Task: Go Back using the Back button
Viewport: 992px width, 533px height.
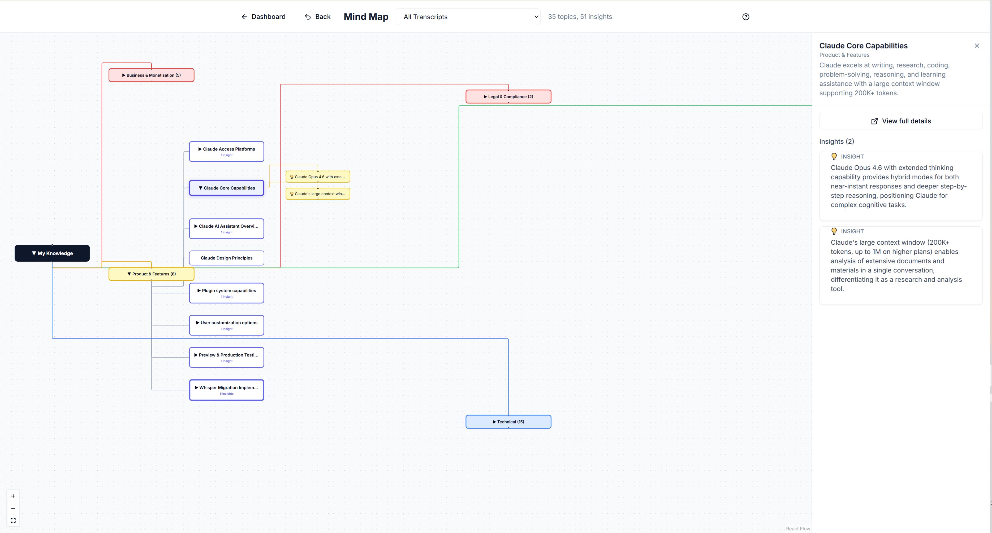Action: (x=318, y=16)
